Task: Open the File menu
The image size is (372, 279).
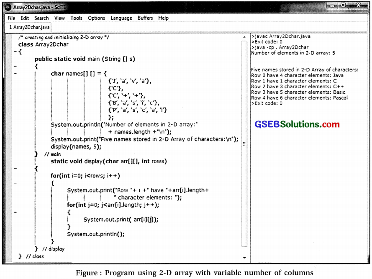Action: [10, 18]
